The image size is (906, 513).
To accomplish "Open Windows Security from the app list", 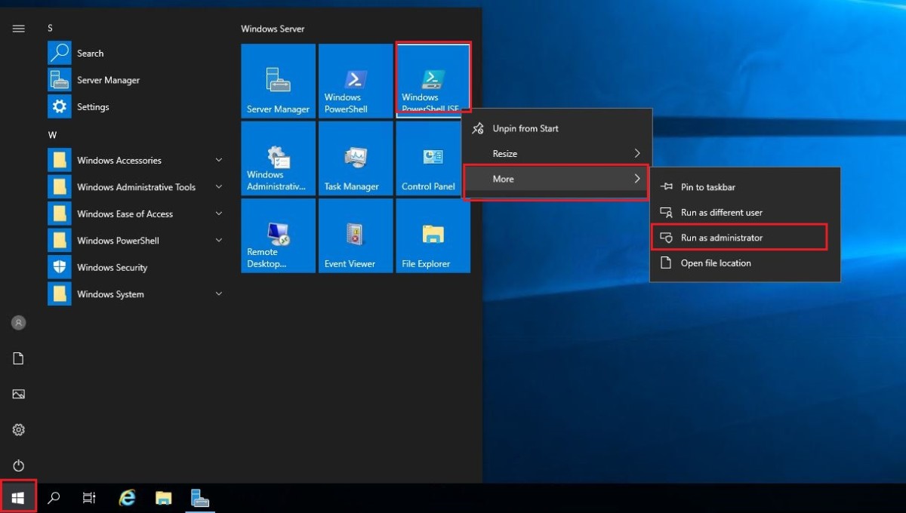I will point(136,267).
